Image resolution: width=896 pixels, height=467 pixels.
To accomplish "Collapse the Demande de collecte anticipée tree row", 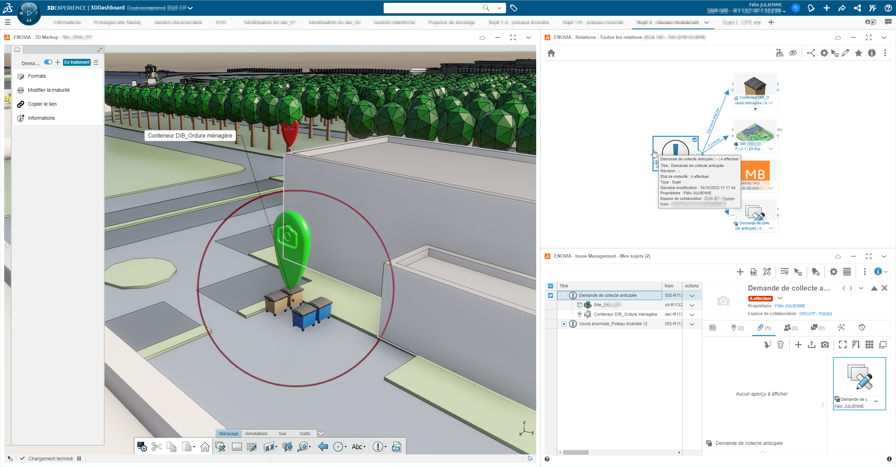I will [x=564, y=296].
